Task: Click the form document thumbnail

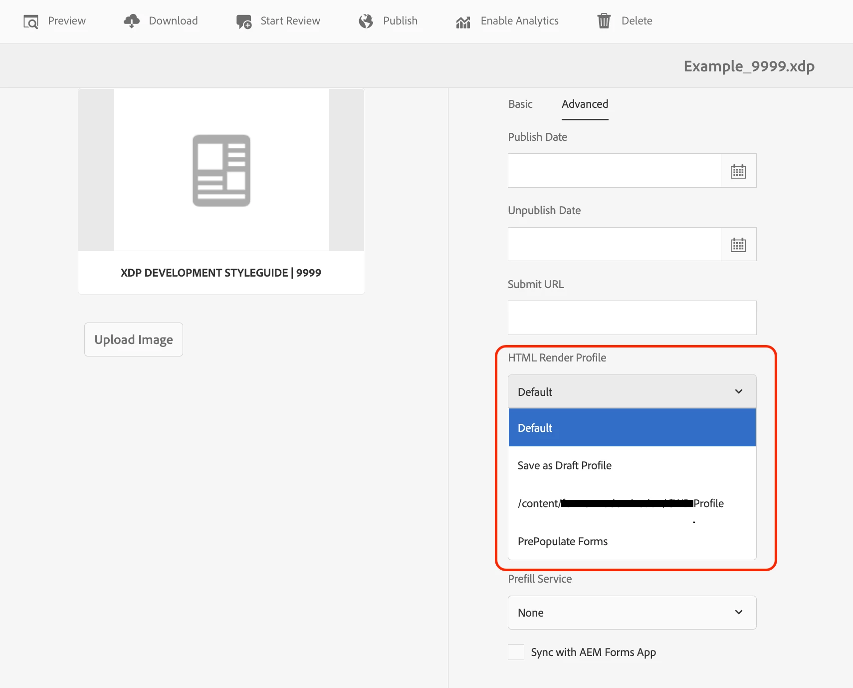Action: [221, 170]
